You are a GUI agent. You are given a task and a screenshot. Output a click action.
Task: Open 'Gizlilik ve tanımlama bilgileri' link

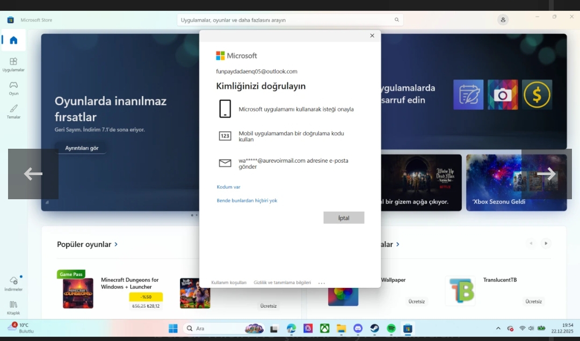tap(282, 282)
